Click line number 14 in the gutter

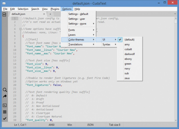pyautogui.click(x=15, y=64)
